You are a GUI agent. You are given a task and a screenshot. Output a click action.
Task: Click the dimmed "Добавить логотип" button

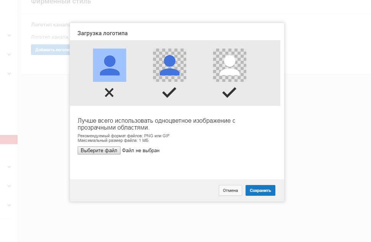(x=50, y=50)
